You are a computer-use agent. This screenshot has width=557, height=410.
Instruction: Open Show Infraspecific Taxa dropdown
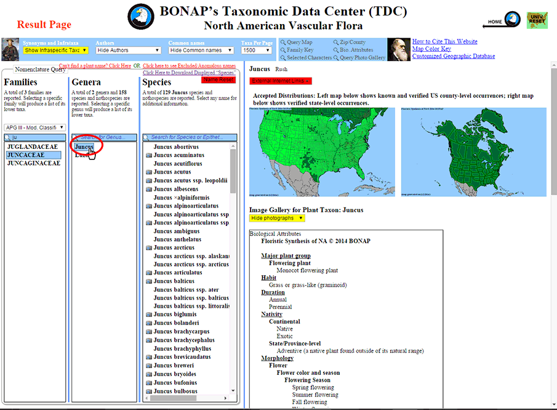[55, 50]
